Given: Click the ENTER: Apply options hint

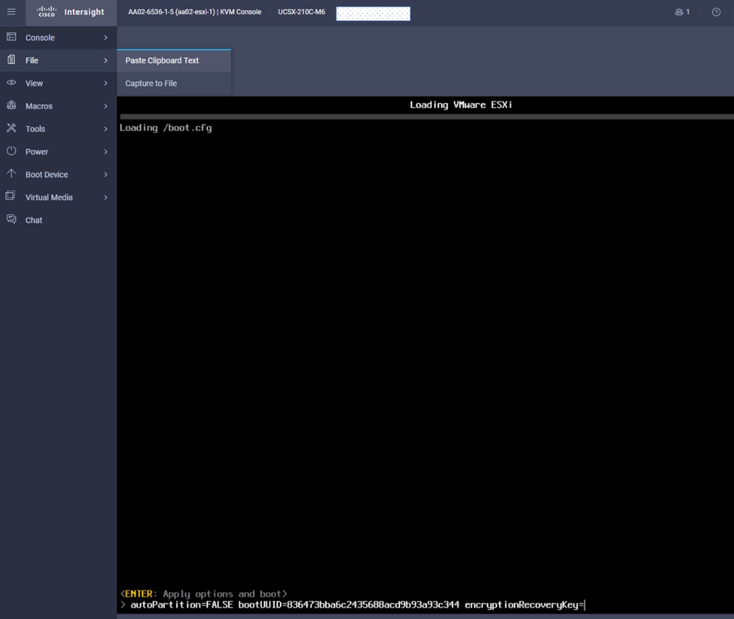Looking at the screenshot, I should tap(203, 593).
